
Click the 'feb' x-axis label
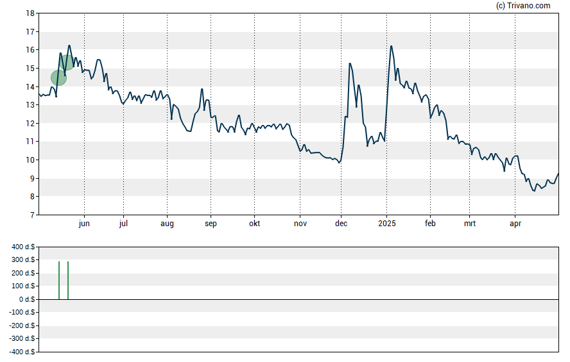point(431,224)
